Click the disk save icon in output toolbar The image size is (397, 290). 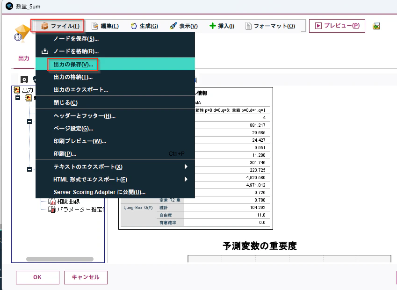point(24,80)
